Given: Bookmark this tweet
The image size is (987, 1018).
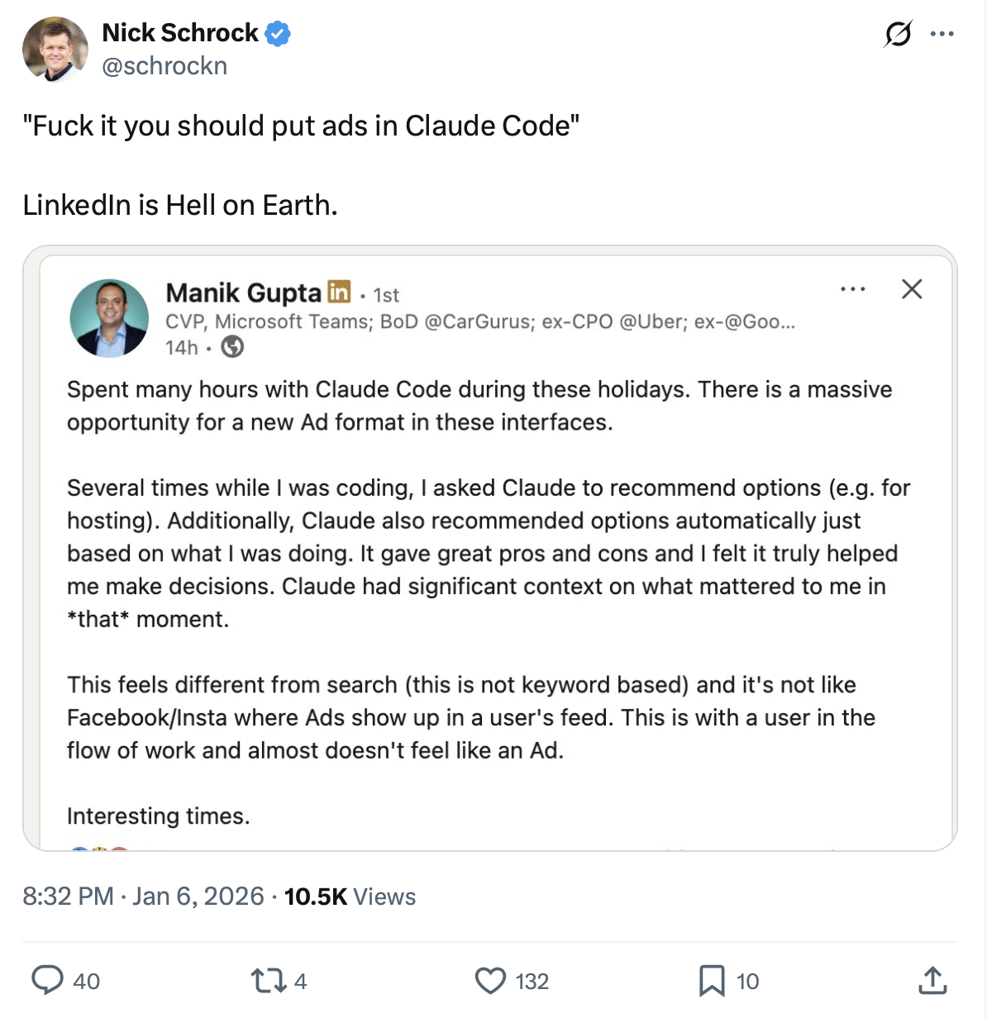Looking at the screenshot, I should tap(712, 980).
